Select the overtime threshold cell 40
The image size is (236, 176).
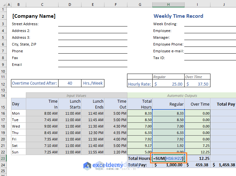(x=70, y=83)
